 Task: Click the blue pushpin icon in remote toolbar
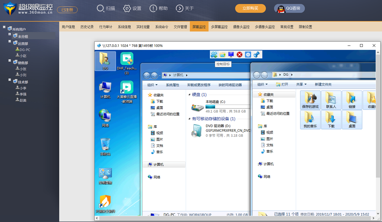click(x=256, y=55)
